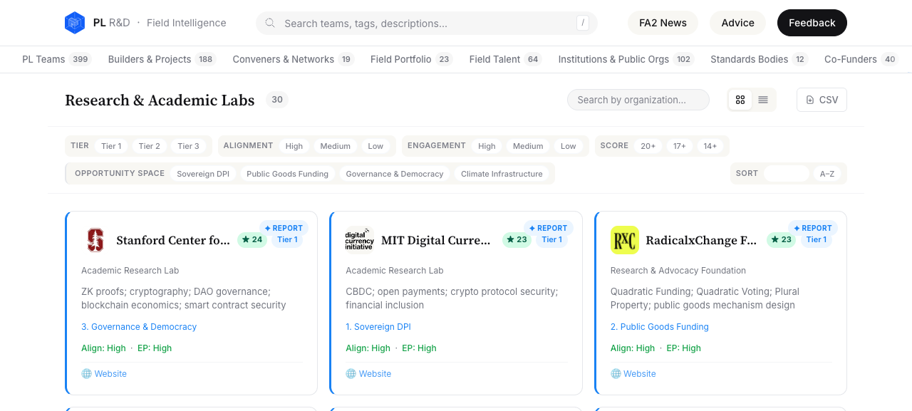Filter by Tier 3
Image resolution: width=912 pixels, height=411 pixels.
click(x=188, y=146)
